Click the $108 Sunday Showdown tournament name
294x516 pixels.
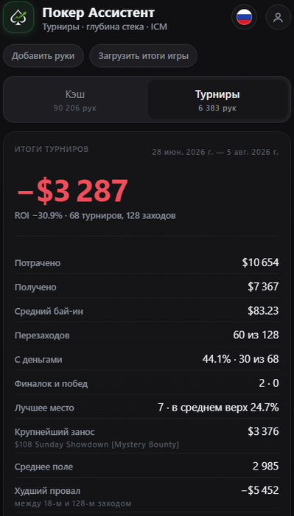click(97, 444)
